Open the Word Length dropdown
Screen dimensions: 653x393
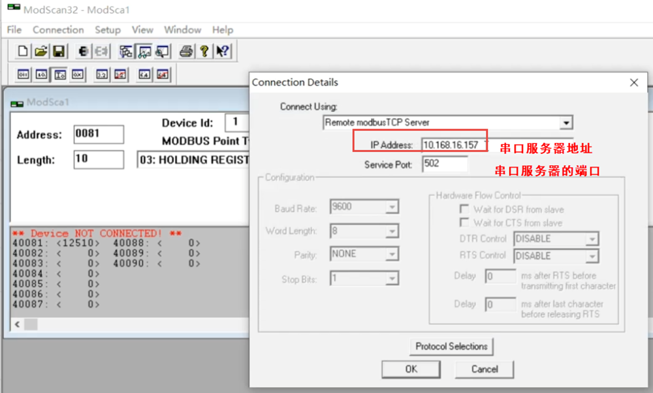coord(392,231)
